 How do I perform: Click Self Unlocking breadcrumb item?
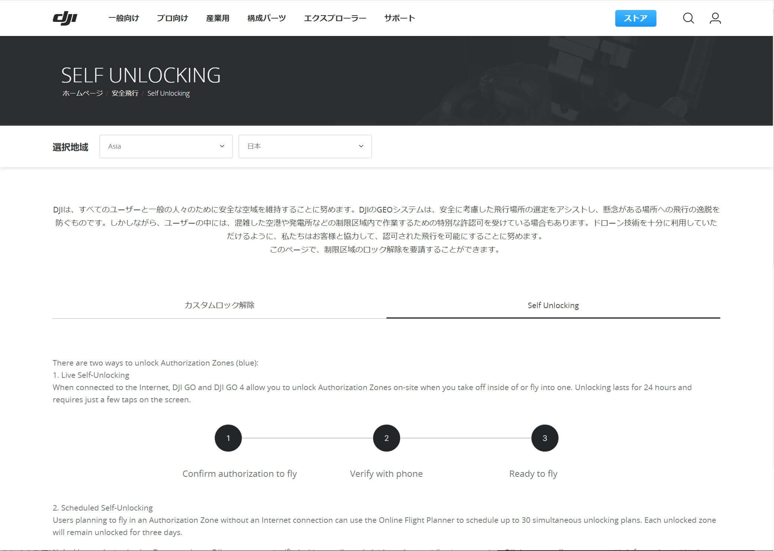168,93
